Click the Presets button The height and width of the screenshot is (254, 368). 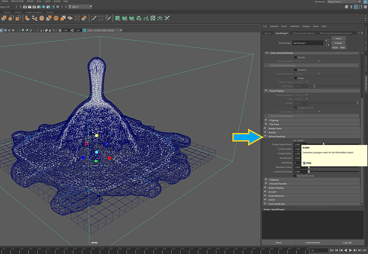pyautogui.click(x=338, y=43)
